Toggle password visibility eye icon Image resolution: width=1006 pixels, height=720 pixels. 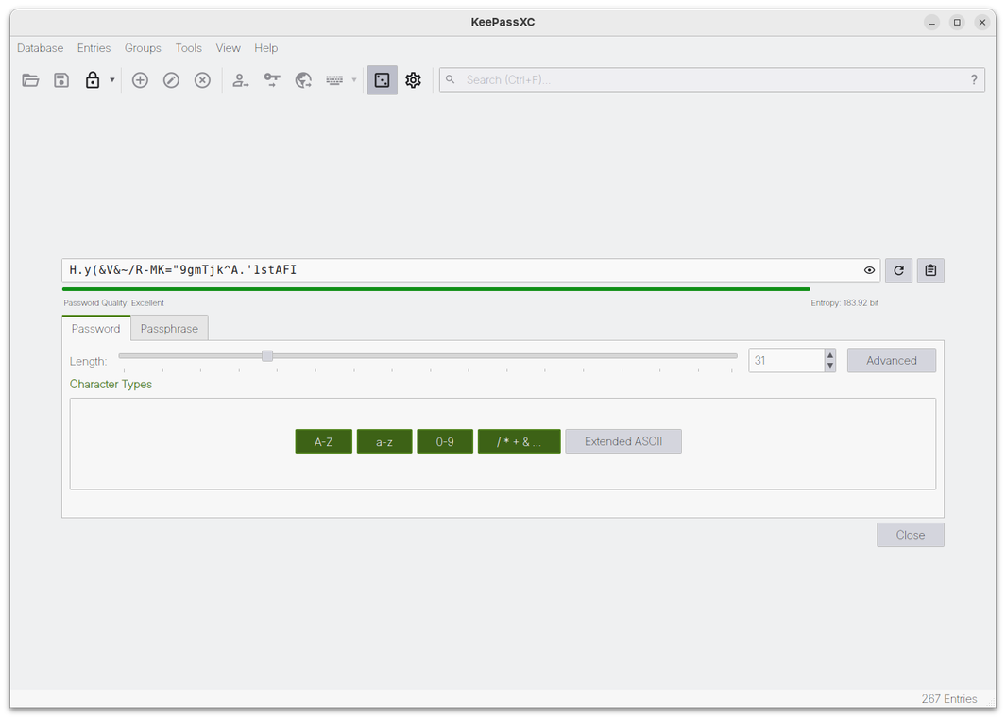pos(869,270)
